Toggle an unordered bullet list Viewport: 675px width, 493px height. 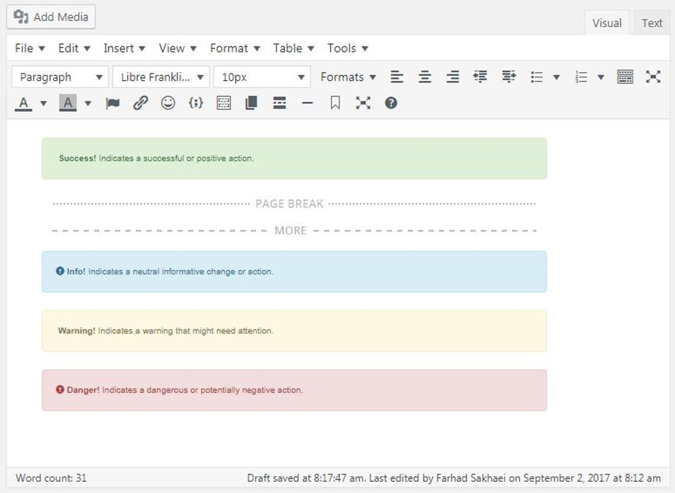click(537, 77)
